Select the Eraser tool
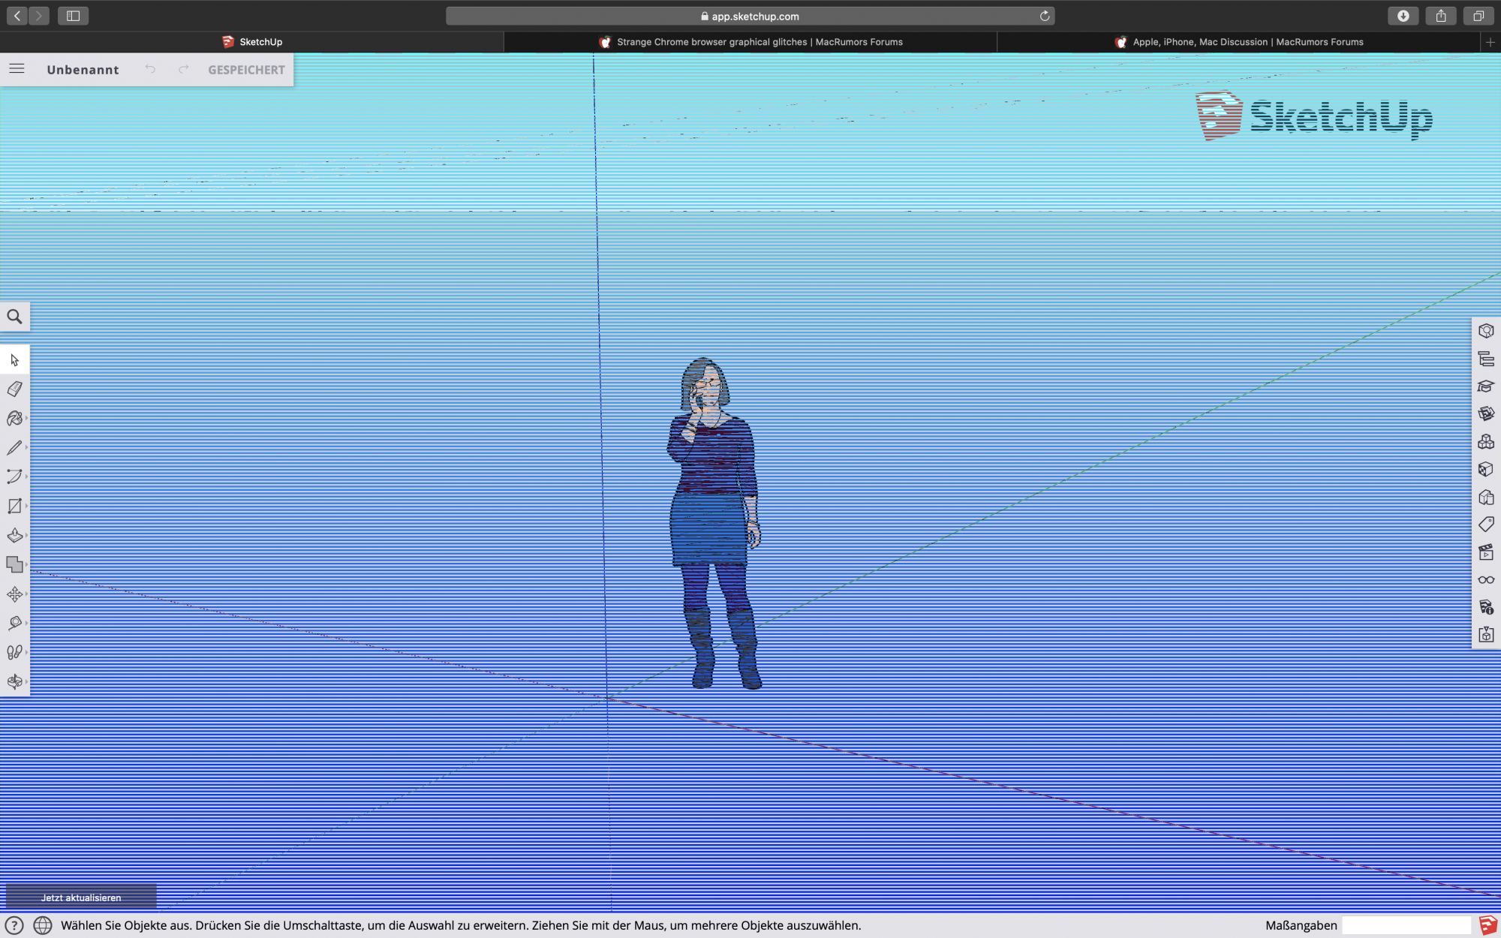The width and height of the screenshot is (1501, 938). coord(14,389)
